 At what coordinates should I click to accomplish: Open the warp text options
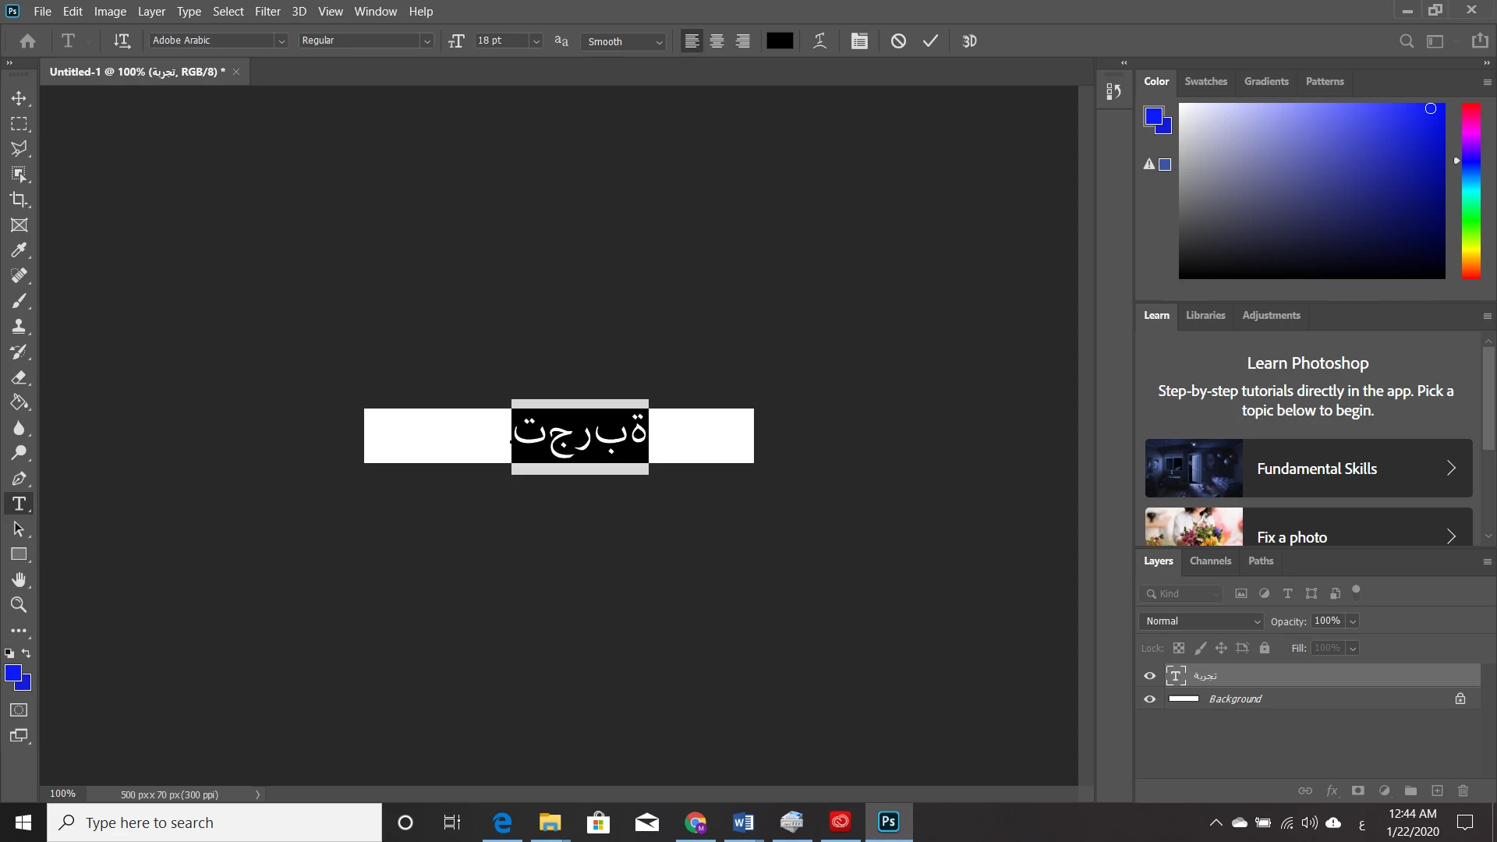(x=819, y=41)
